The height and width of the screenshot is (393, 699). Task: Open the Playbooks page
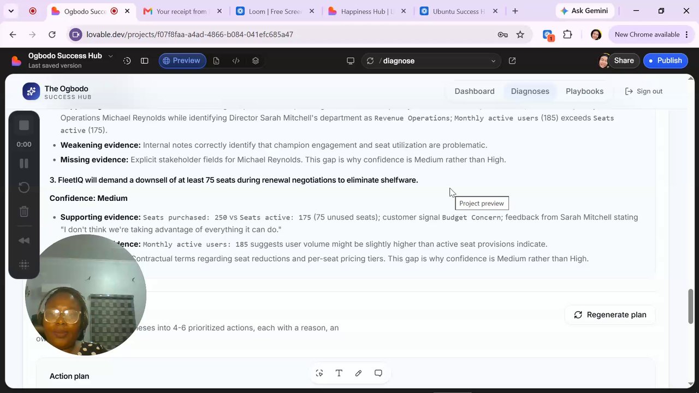[584, 91]
